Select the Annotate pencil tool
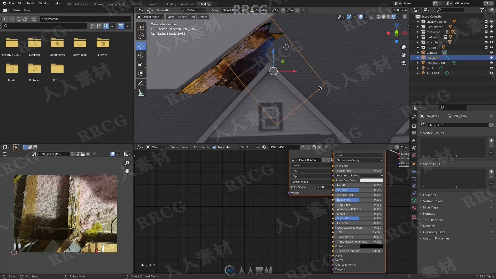Viewport: 496px width, 279px height. tap(141, 84)
